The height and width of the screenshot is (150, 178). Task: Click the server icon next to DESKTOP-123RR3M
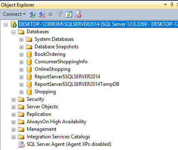point(14,24)
